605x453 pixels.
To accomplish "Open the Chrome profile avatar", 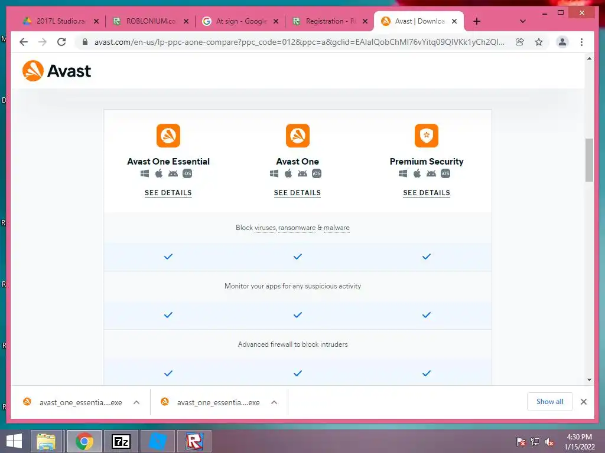I will (562, 42).
